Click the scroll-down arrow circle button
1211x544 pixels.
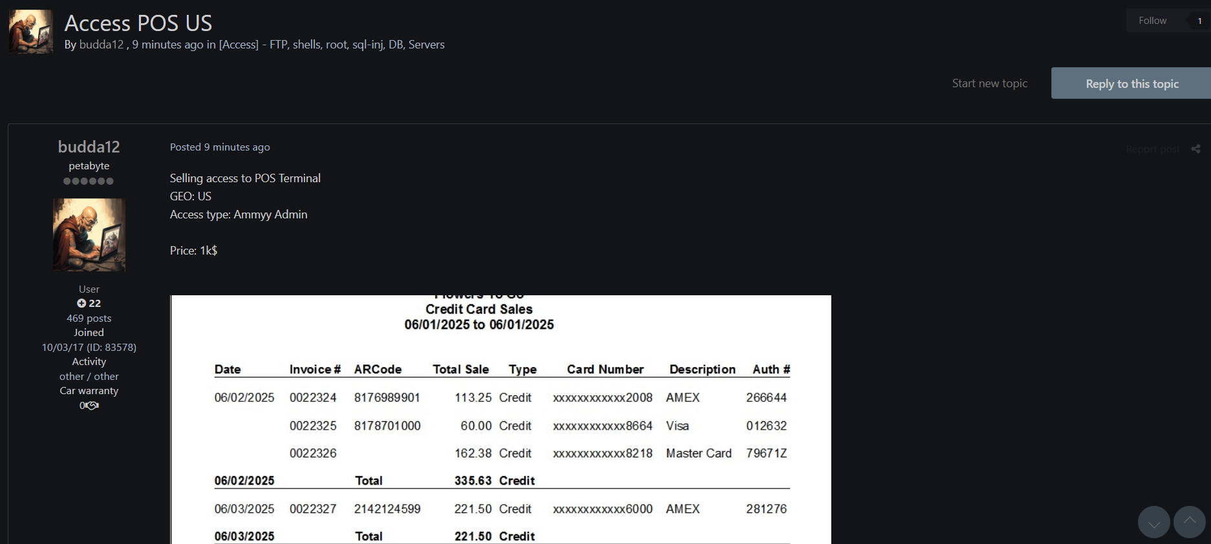click(1153, 522)
